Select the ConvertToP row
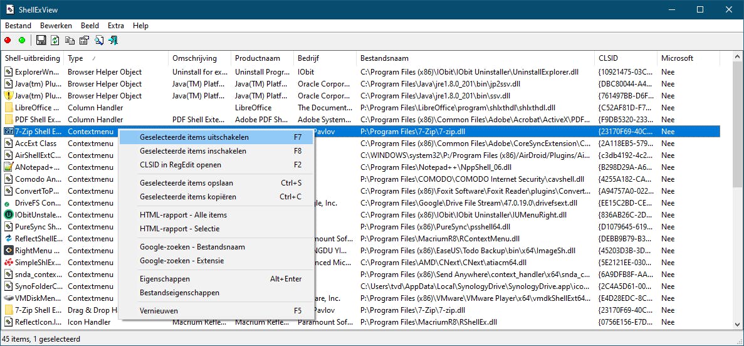744x346 pixels. 362,191
